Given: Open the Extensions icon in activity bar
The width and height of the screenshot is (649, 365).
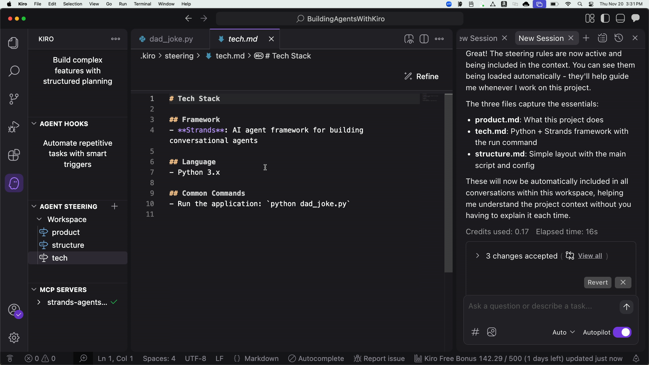Looking at the screenshot, I should coord(14,155).
